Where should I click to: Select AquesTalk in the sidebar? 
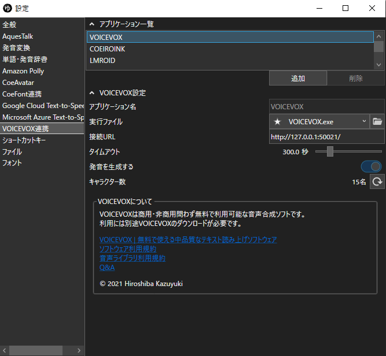(17, 36)
